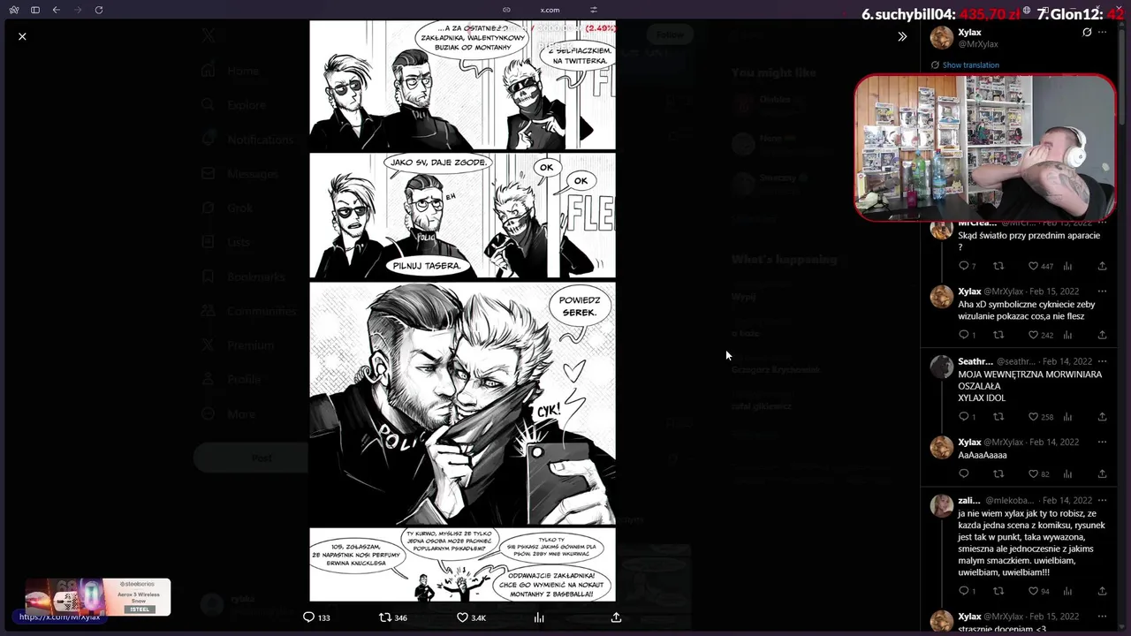Image resolution: width=1131 pixels, height=636 pixels.
Task: Repost the 'MORWINIARA OSZALAŁA' comment
Action: point(998,417)
